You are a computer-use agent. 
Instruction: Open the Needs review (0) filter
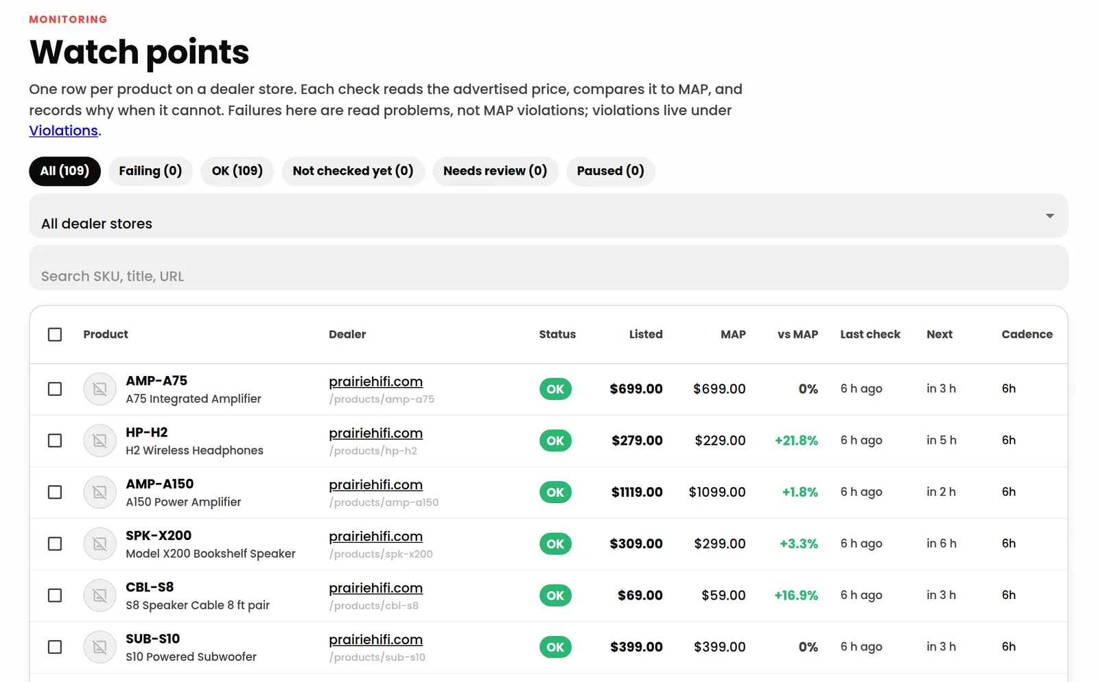click(495, 171)
